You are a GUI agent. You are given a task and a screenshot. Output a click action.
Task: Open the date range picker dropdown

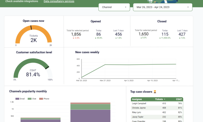pyautogui.click(x=163, y=7)
